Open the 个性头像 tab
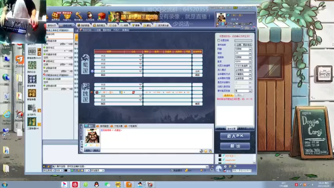Image resolution: width=334 pixels, height=188 pixels. pos(116,126)
